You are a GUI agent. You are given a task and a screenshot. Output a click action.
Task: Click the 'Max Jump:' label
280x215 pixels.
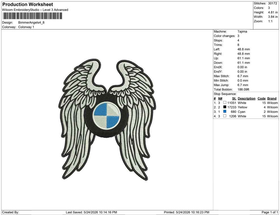pos(221,85)
